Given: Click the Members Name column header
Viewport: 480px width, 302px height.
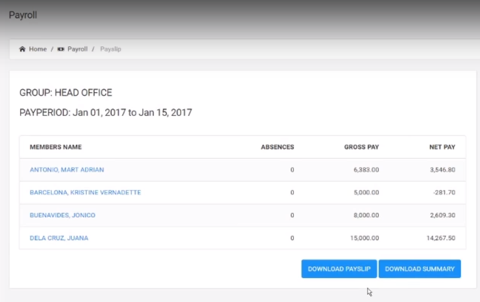Looking at the screenshot, I should click(x=56, y=147).
